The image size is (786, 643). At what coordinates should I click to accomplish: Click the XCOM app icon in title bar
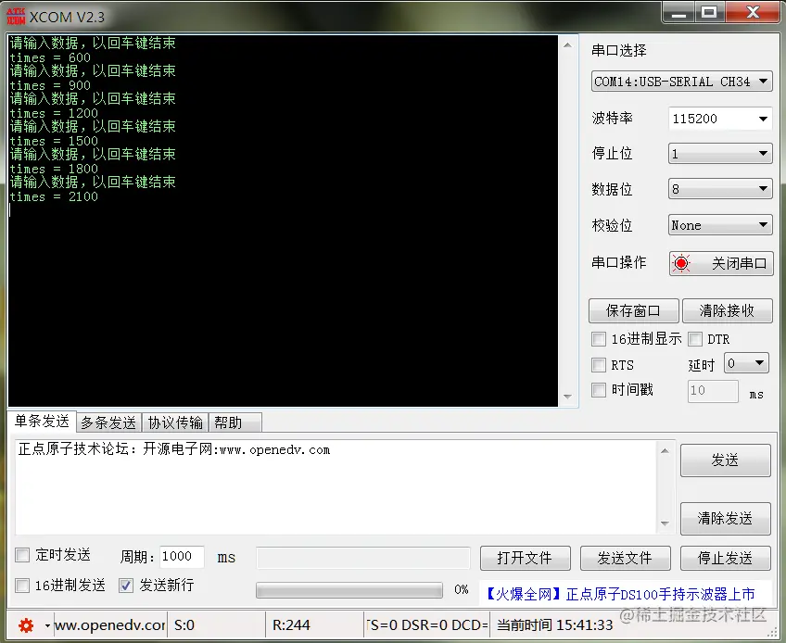[x=16, y=17]
